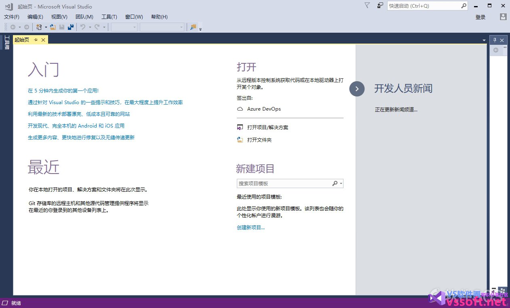Click the magnifier icon in Quick Launch
Image resolution: width=510 pixels, height=308 pixels.
click(464, 6)
